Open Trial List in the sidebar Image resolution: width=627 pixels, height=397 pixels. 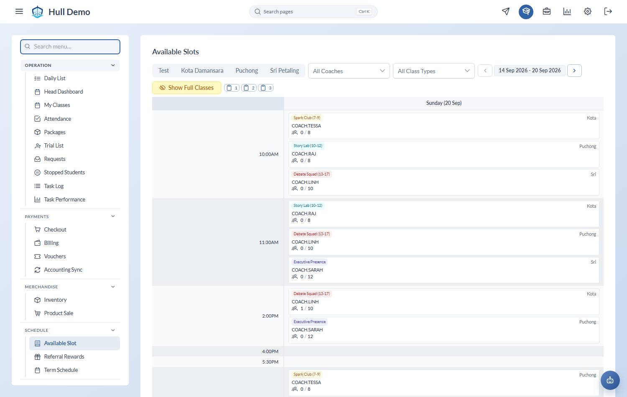pos(74,145)
